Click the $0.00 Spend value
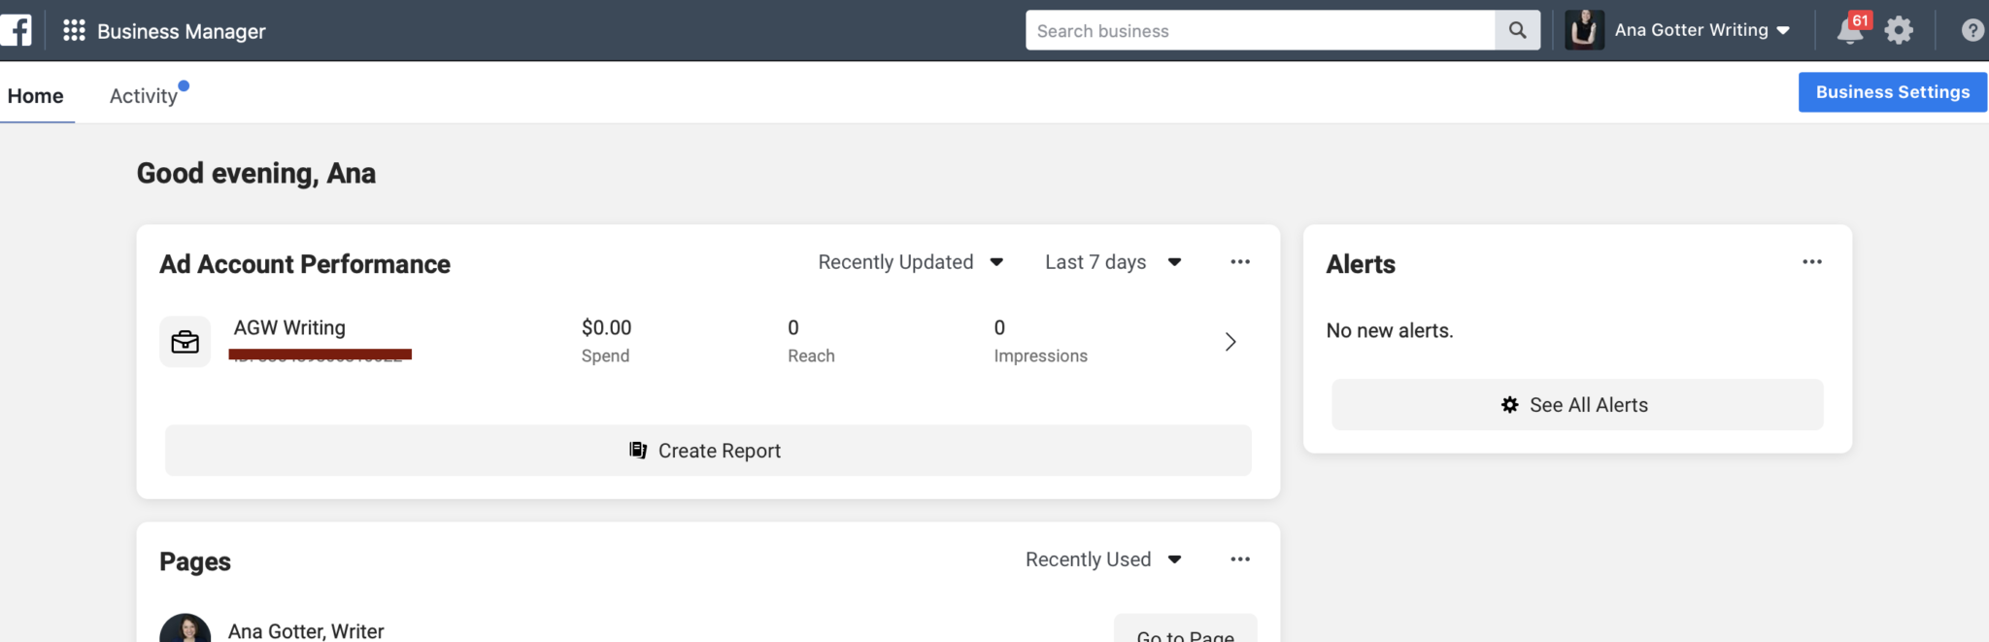Image resolution: width=1989 pixels, height=642 pixels. (x=606, y=328)
